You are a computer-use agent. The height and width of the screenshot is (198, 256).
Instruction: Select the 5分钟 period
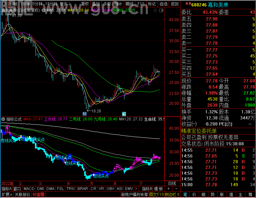37,4
